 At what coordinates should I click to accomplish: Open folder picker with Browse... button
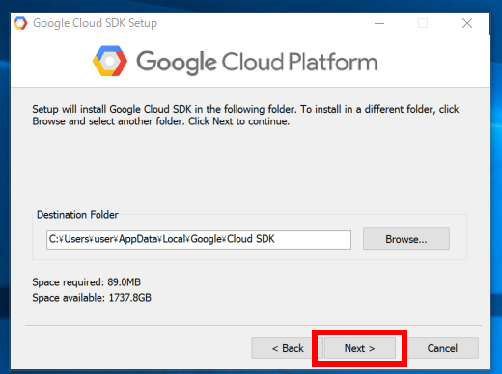406,239
